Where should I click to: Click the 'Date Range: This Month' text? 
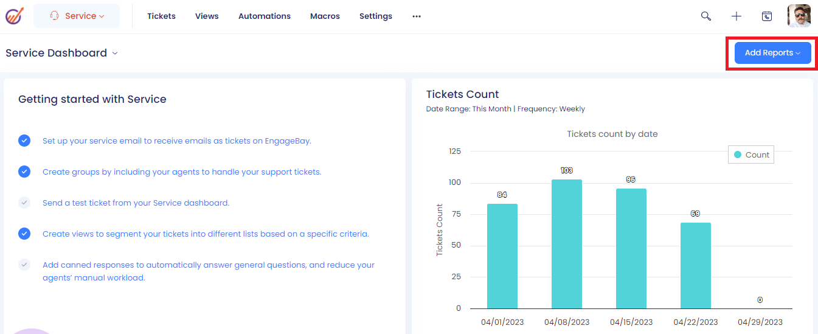click(x=468, y=109)
